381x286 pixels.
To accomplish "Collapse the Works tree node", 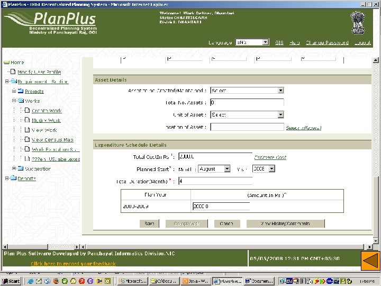I will point(14,101).
